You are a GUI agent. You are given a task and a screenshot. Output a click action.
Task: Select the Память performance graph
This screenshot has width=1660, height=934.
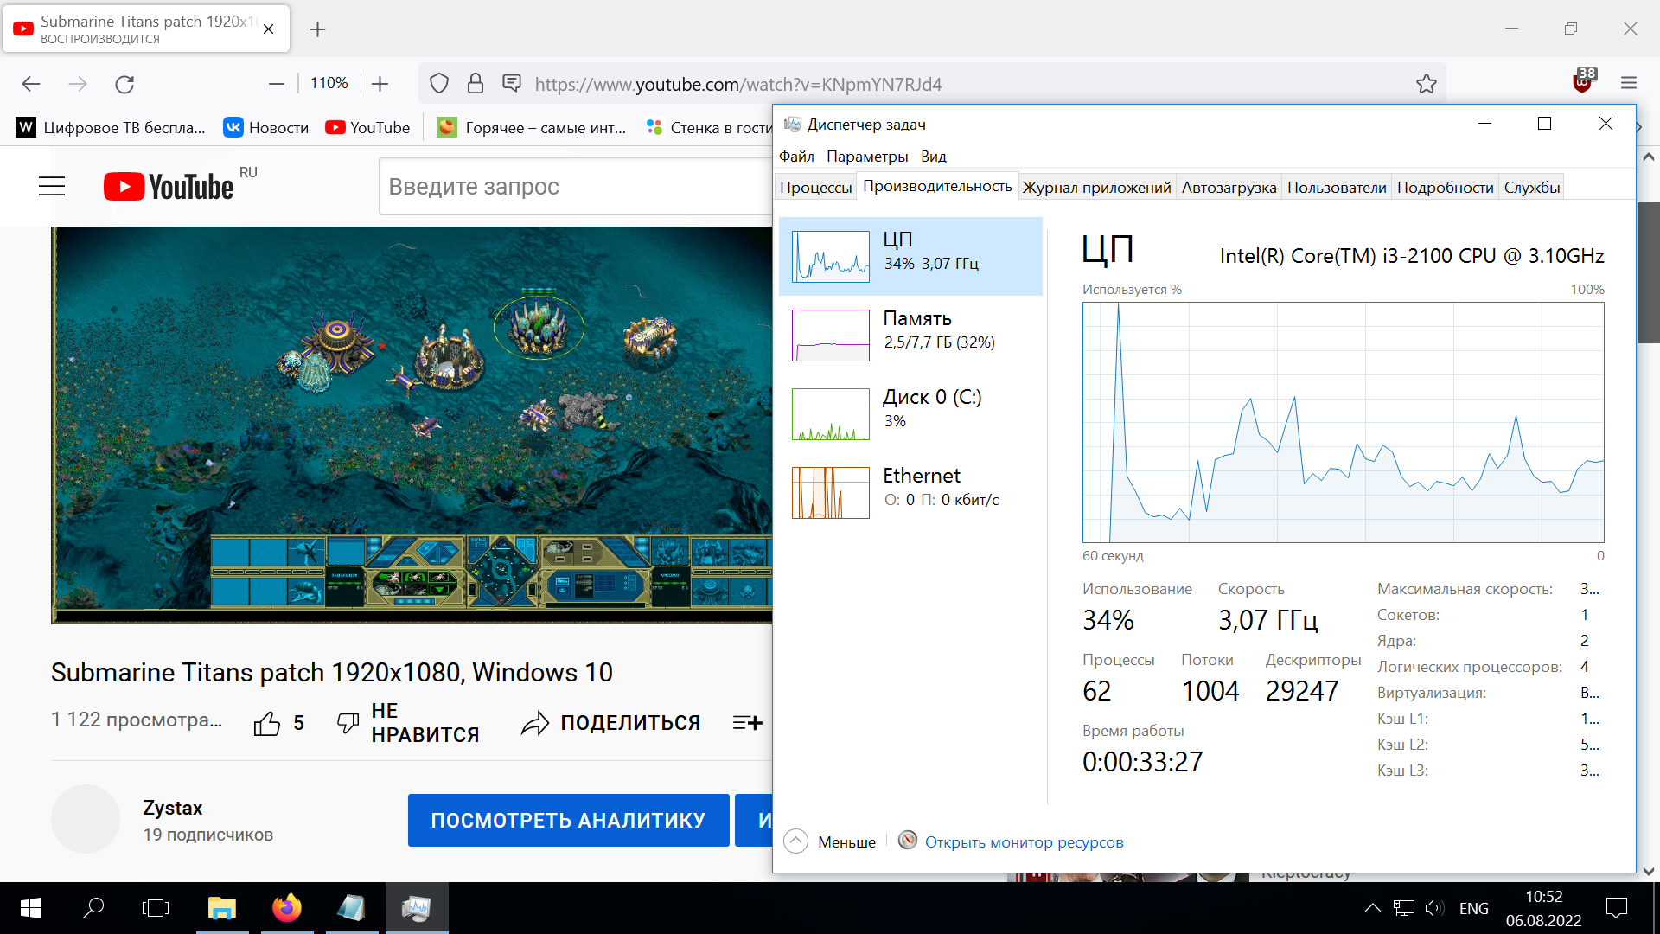coord(831,336)
